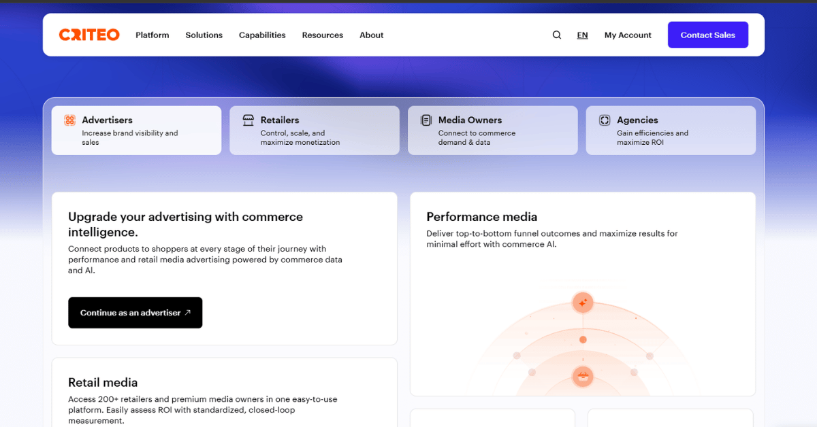Click 'Increase brand visibility and sales' text
Viewport: 817px width, 427px height.
130,137
